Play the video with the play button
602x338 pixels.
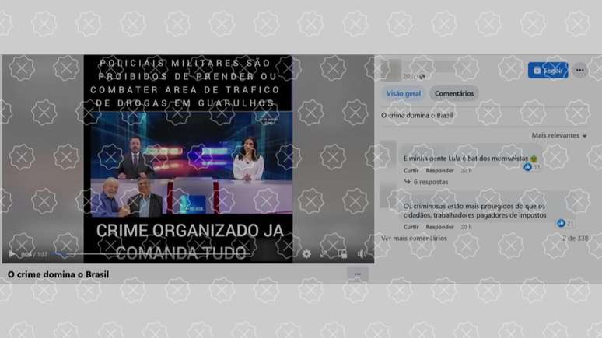coord(12,254)
